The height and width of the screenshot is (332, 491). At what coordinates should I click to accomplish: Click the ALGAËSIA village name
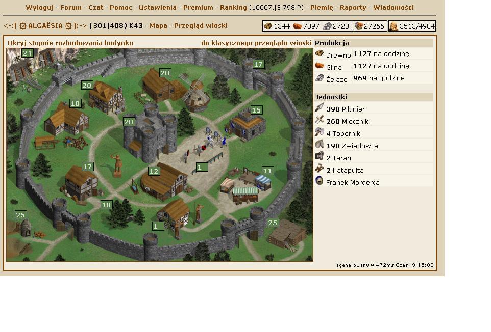(x=45, y=26)
